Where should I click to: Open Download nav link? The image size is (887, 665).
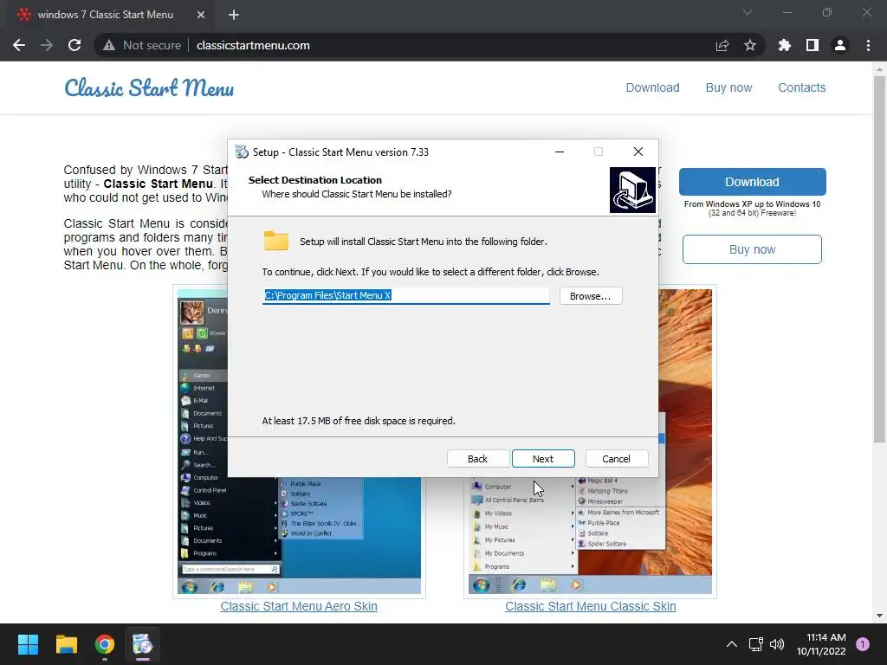pos(652,87)
